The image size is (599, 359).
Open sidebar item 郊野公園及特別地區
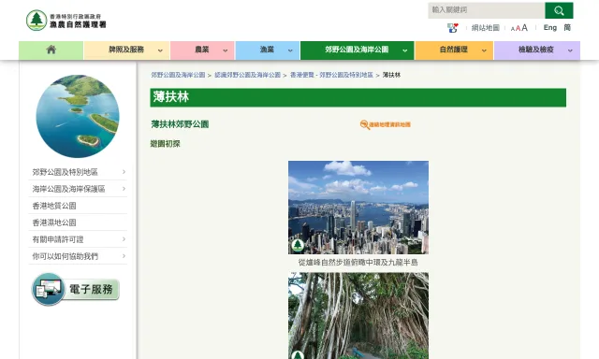(65, 172)
